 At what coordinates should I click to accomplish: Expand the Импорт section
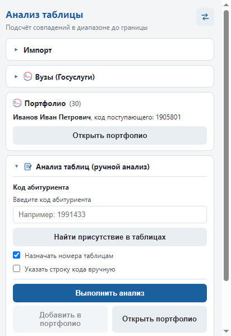click(x=110, y=50)
